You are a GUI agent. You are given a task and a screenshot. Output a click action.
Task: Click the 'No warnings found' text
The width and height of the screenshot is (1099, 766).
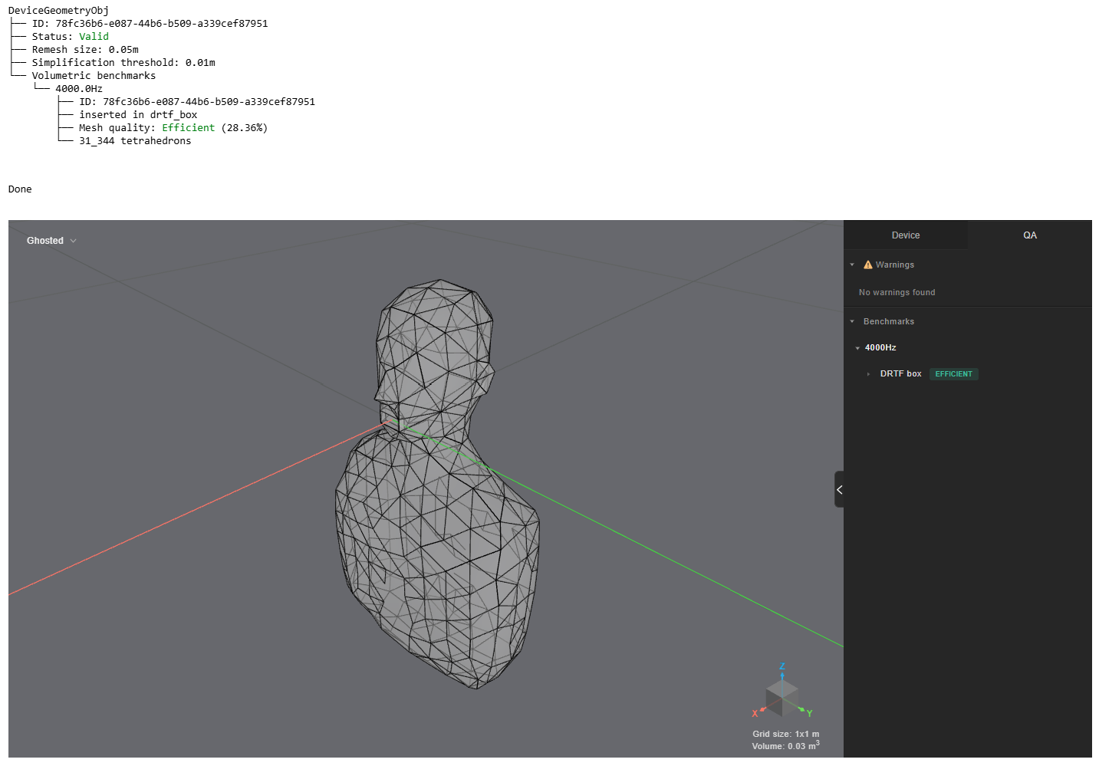(897, 292)
